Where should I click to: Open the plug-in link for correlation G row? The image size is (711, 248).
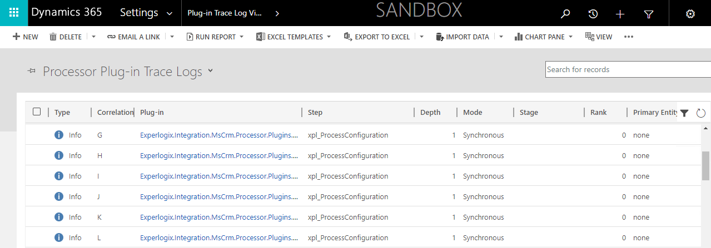219,135
